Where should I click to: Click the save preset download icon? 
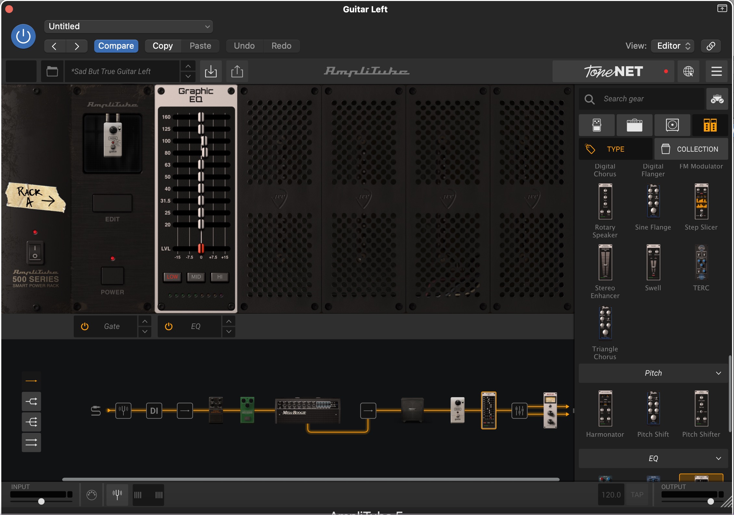click(x=211, y=71)
